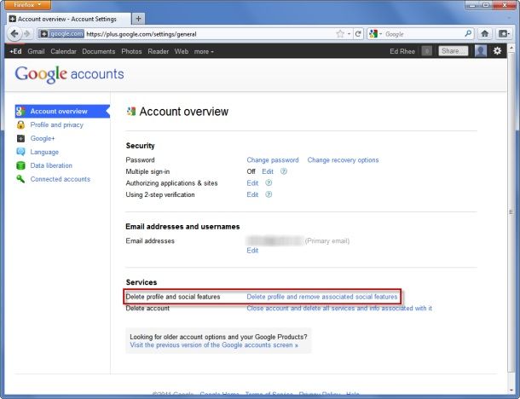Open Data liberation sidebar item
Image resolution: width=520 pixels, height=399 pixels.
(51, 165)
